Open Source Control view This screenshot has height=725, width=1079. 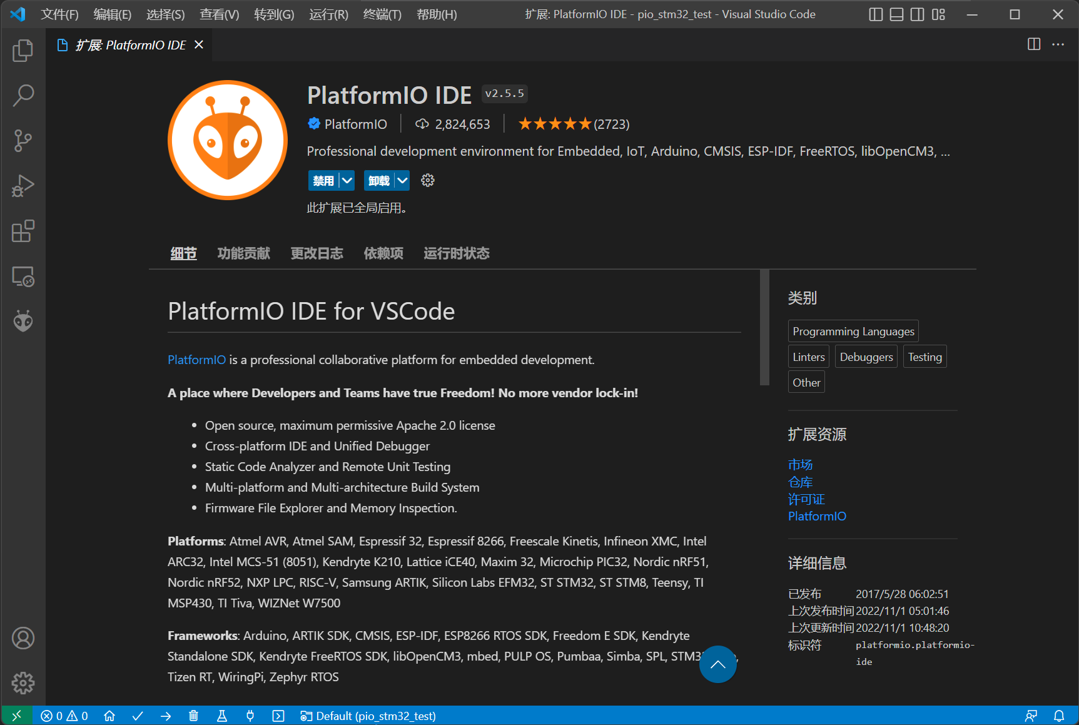point(23,141)
